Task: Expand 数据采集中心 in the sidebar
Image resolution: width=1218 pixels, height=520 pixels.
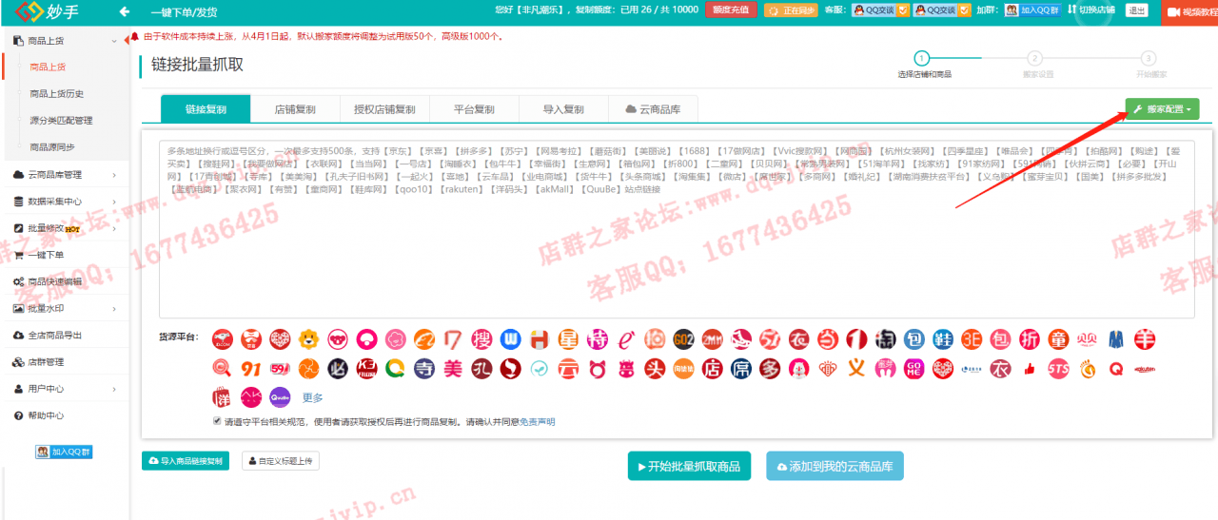Action: [65, 202]
